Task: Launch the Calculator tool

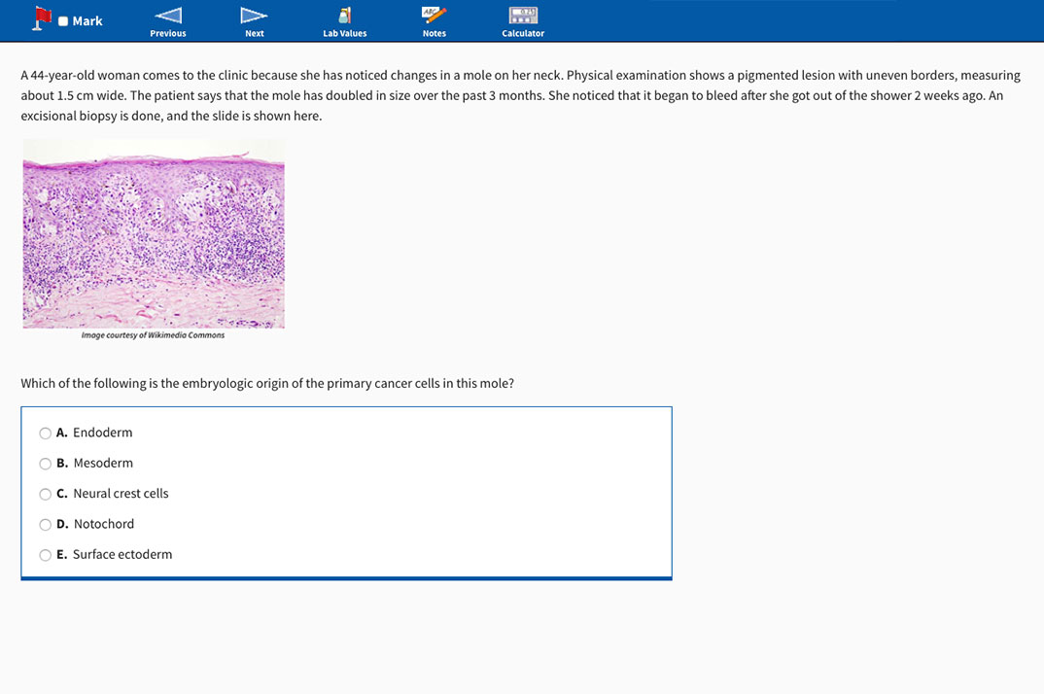Action: pyautogui.click(x=523, y=22)
